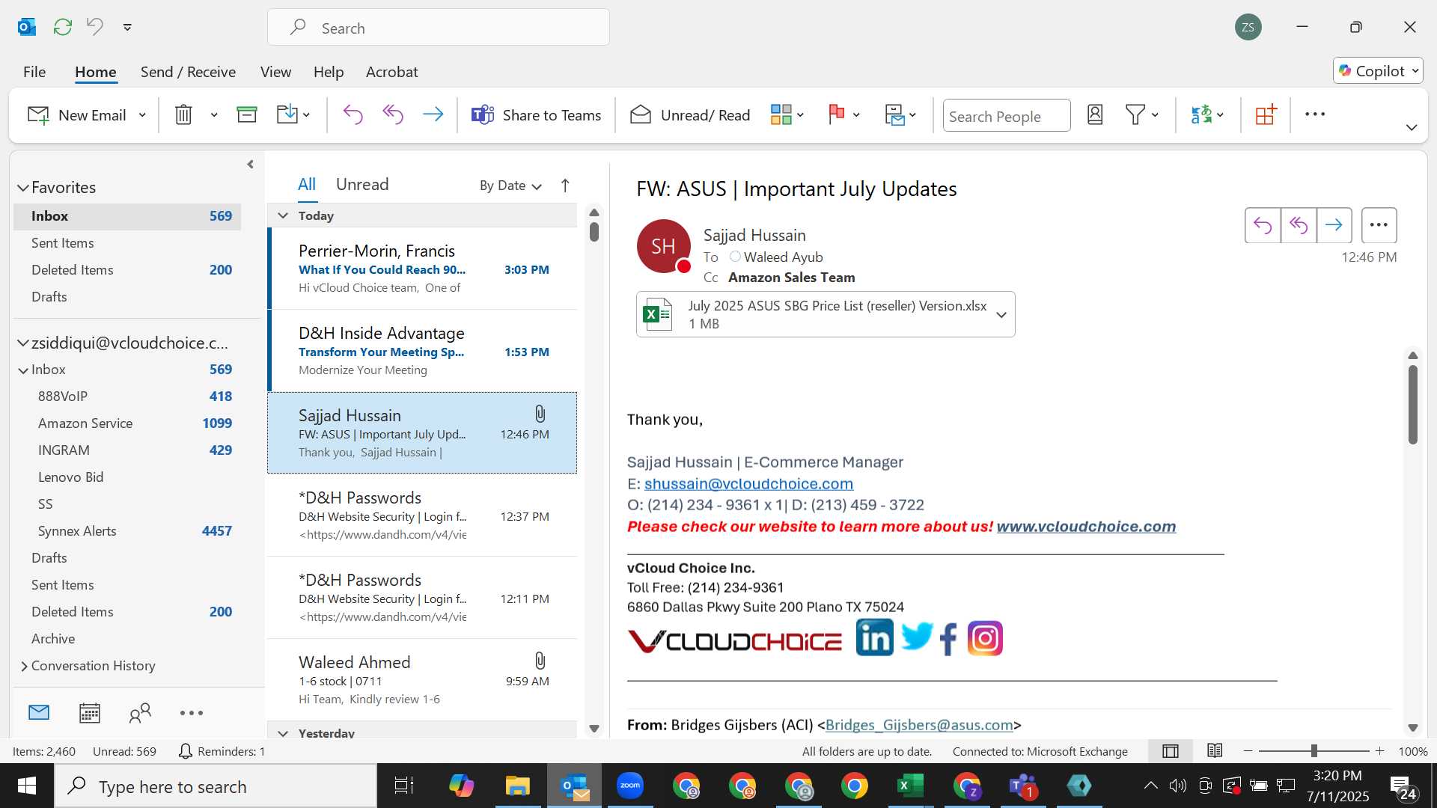Viewport: 1437px width, 808px height.
Task: Open Delete options dropdown arrow
Action: coord(214,115)
